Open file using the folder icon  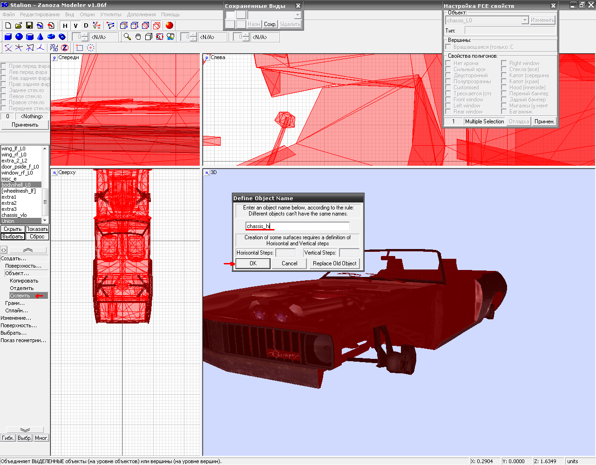click(x=19, y=26)
